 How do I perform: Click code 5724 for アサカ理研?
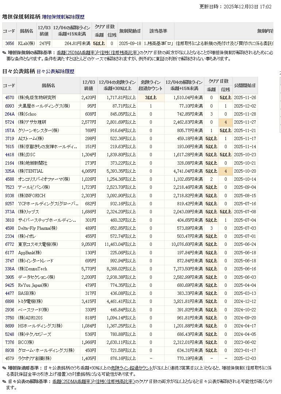coord(9,122)
